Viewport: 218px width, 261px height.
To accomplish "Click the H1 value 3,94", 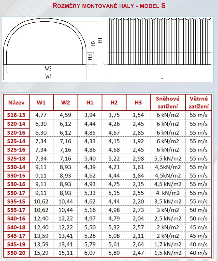I will click(90, 115).
